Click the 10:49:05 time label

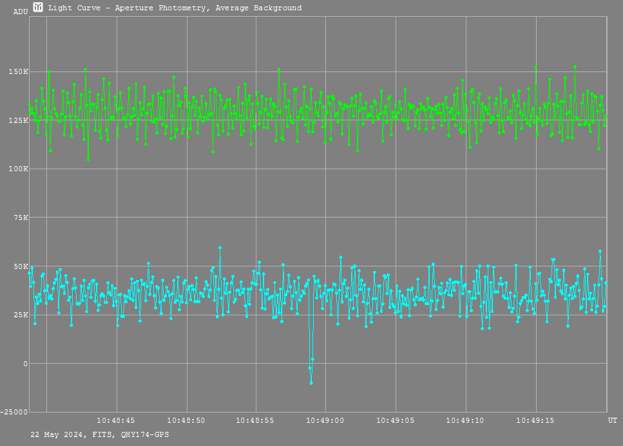tap(396, 421)
